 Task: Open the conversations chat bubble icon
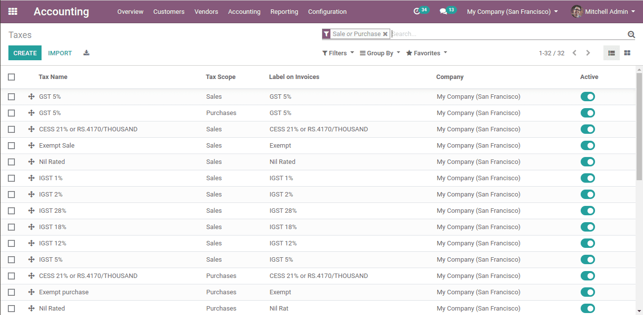point(443,11)
